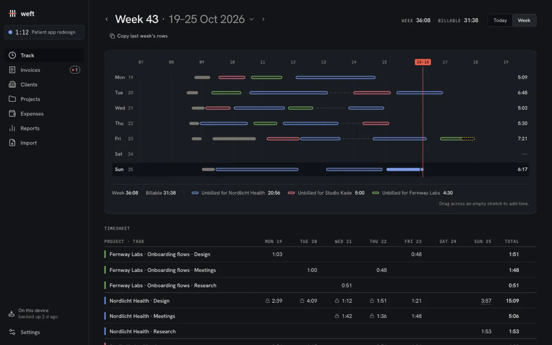
Task: Click the lock icon on Nordlicht Design Thursday 1:51
Action: 372,301
